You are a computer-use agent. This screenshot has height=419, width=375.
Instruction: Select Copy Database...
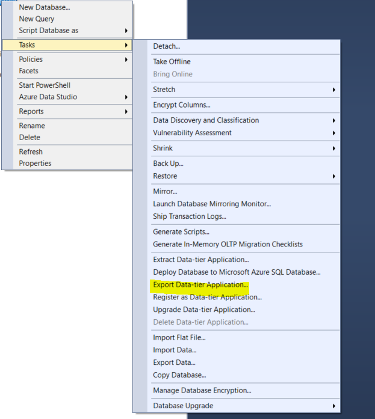tap(237, 375)
